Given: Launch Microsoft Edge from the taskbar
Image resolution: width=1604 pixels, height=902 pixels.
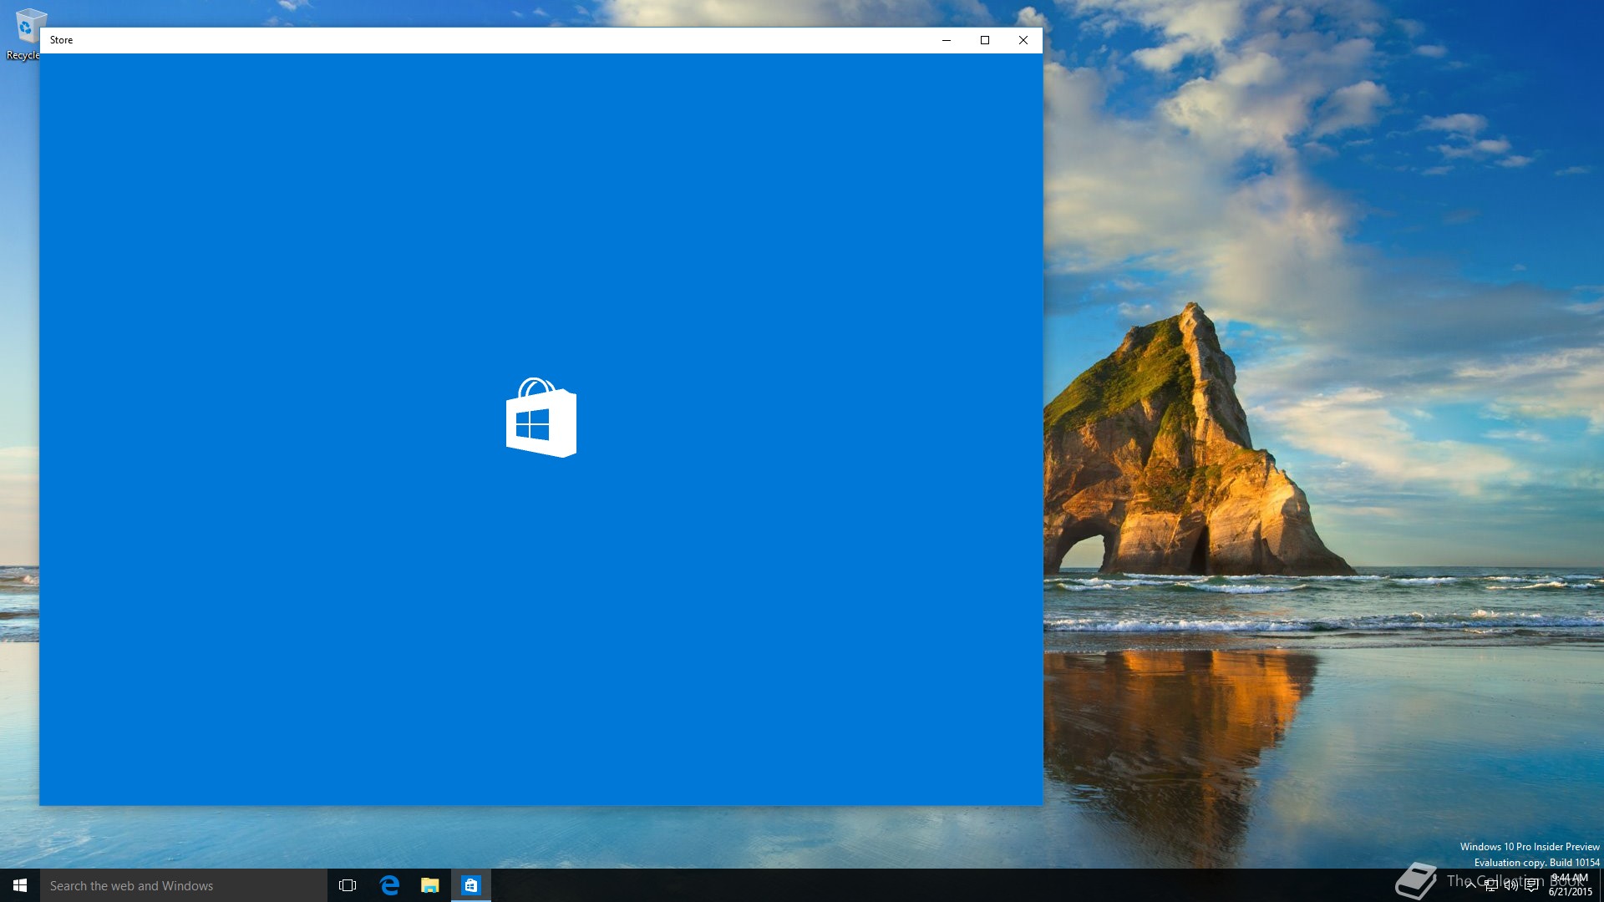Looking at the screenshot, I should click(389, 885).
